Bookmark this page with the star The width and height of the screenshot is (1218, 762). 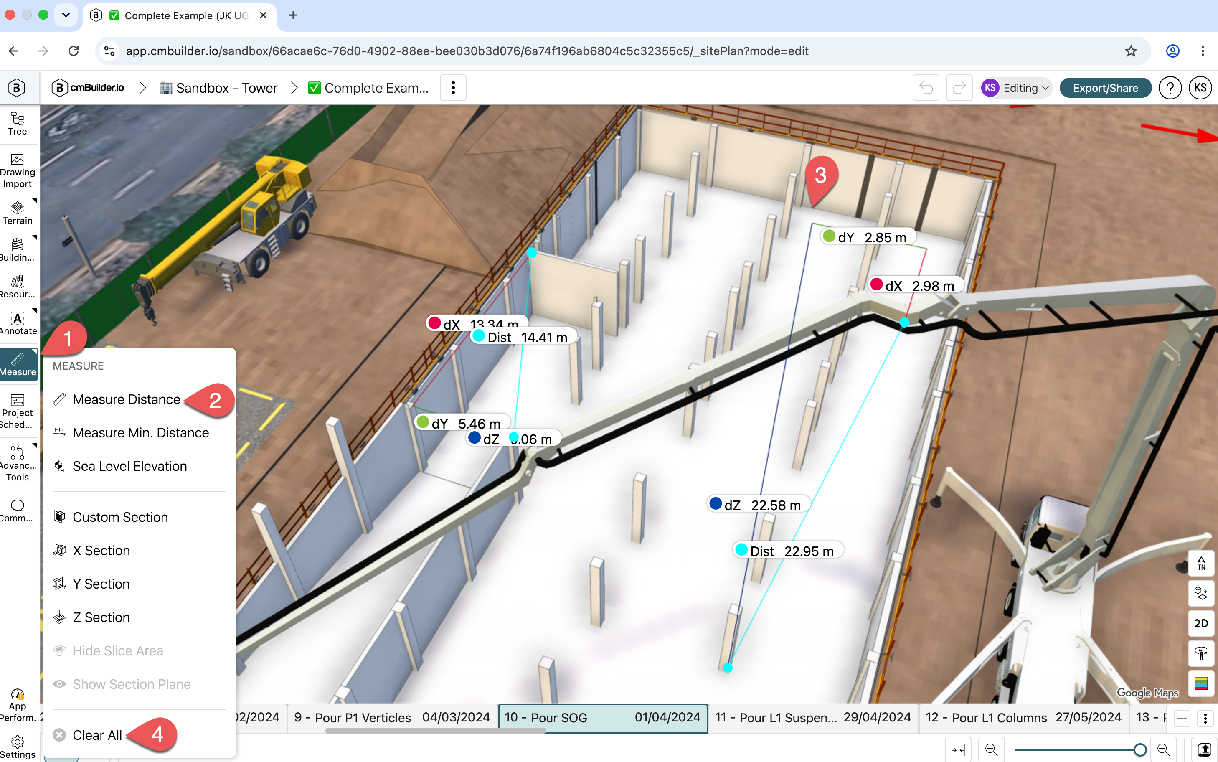[x=1132, y=51]
